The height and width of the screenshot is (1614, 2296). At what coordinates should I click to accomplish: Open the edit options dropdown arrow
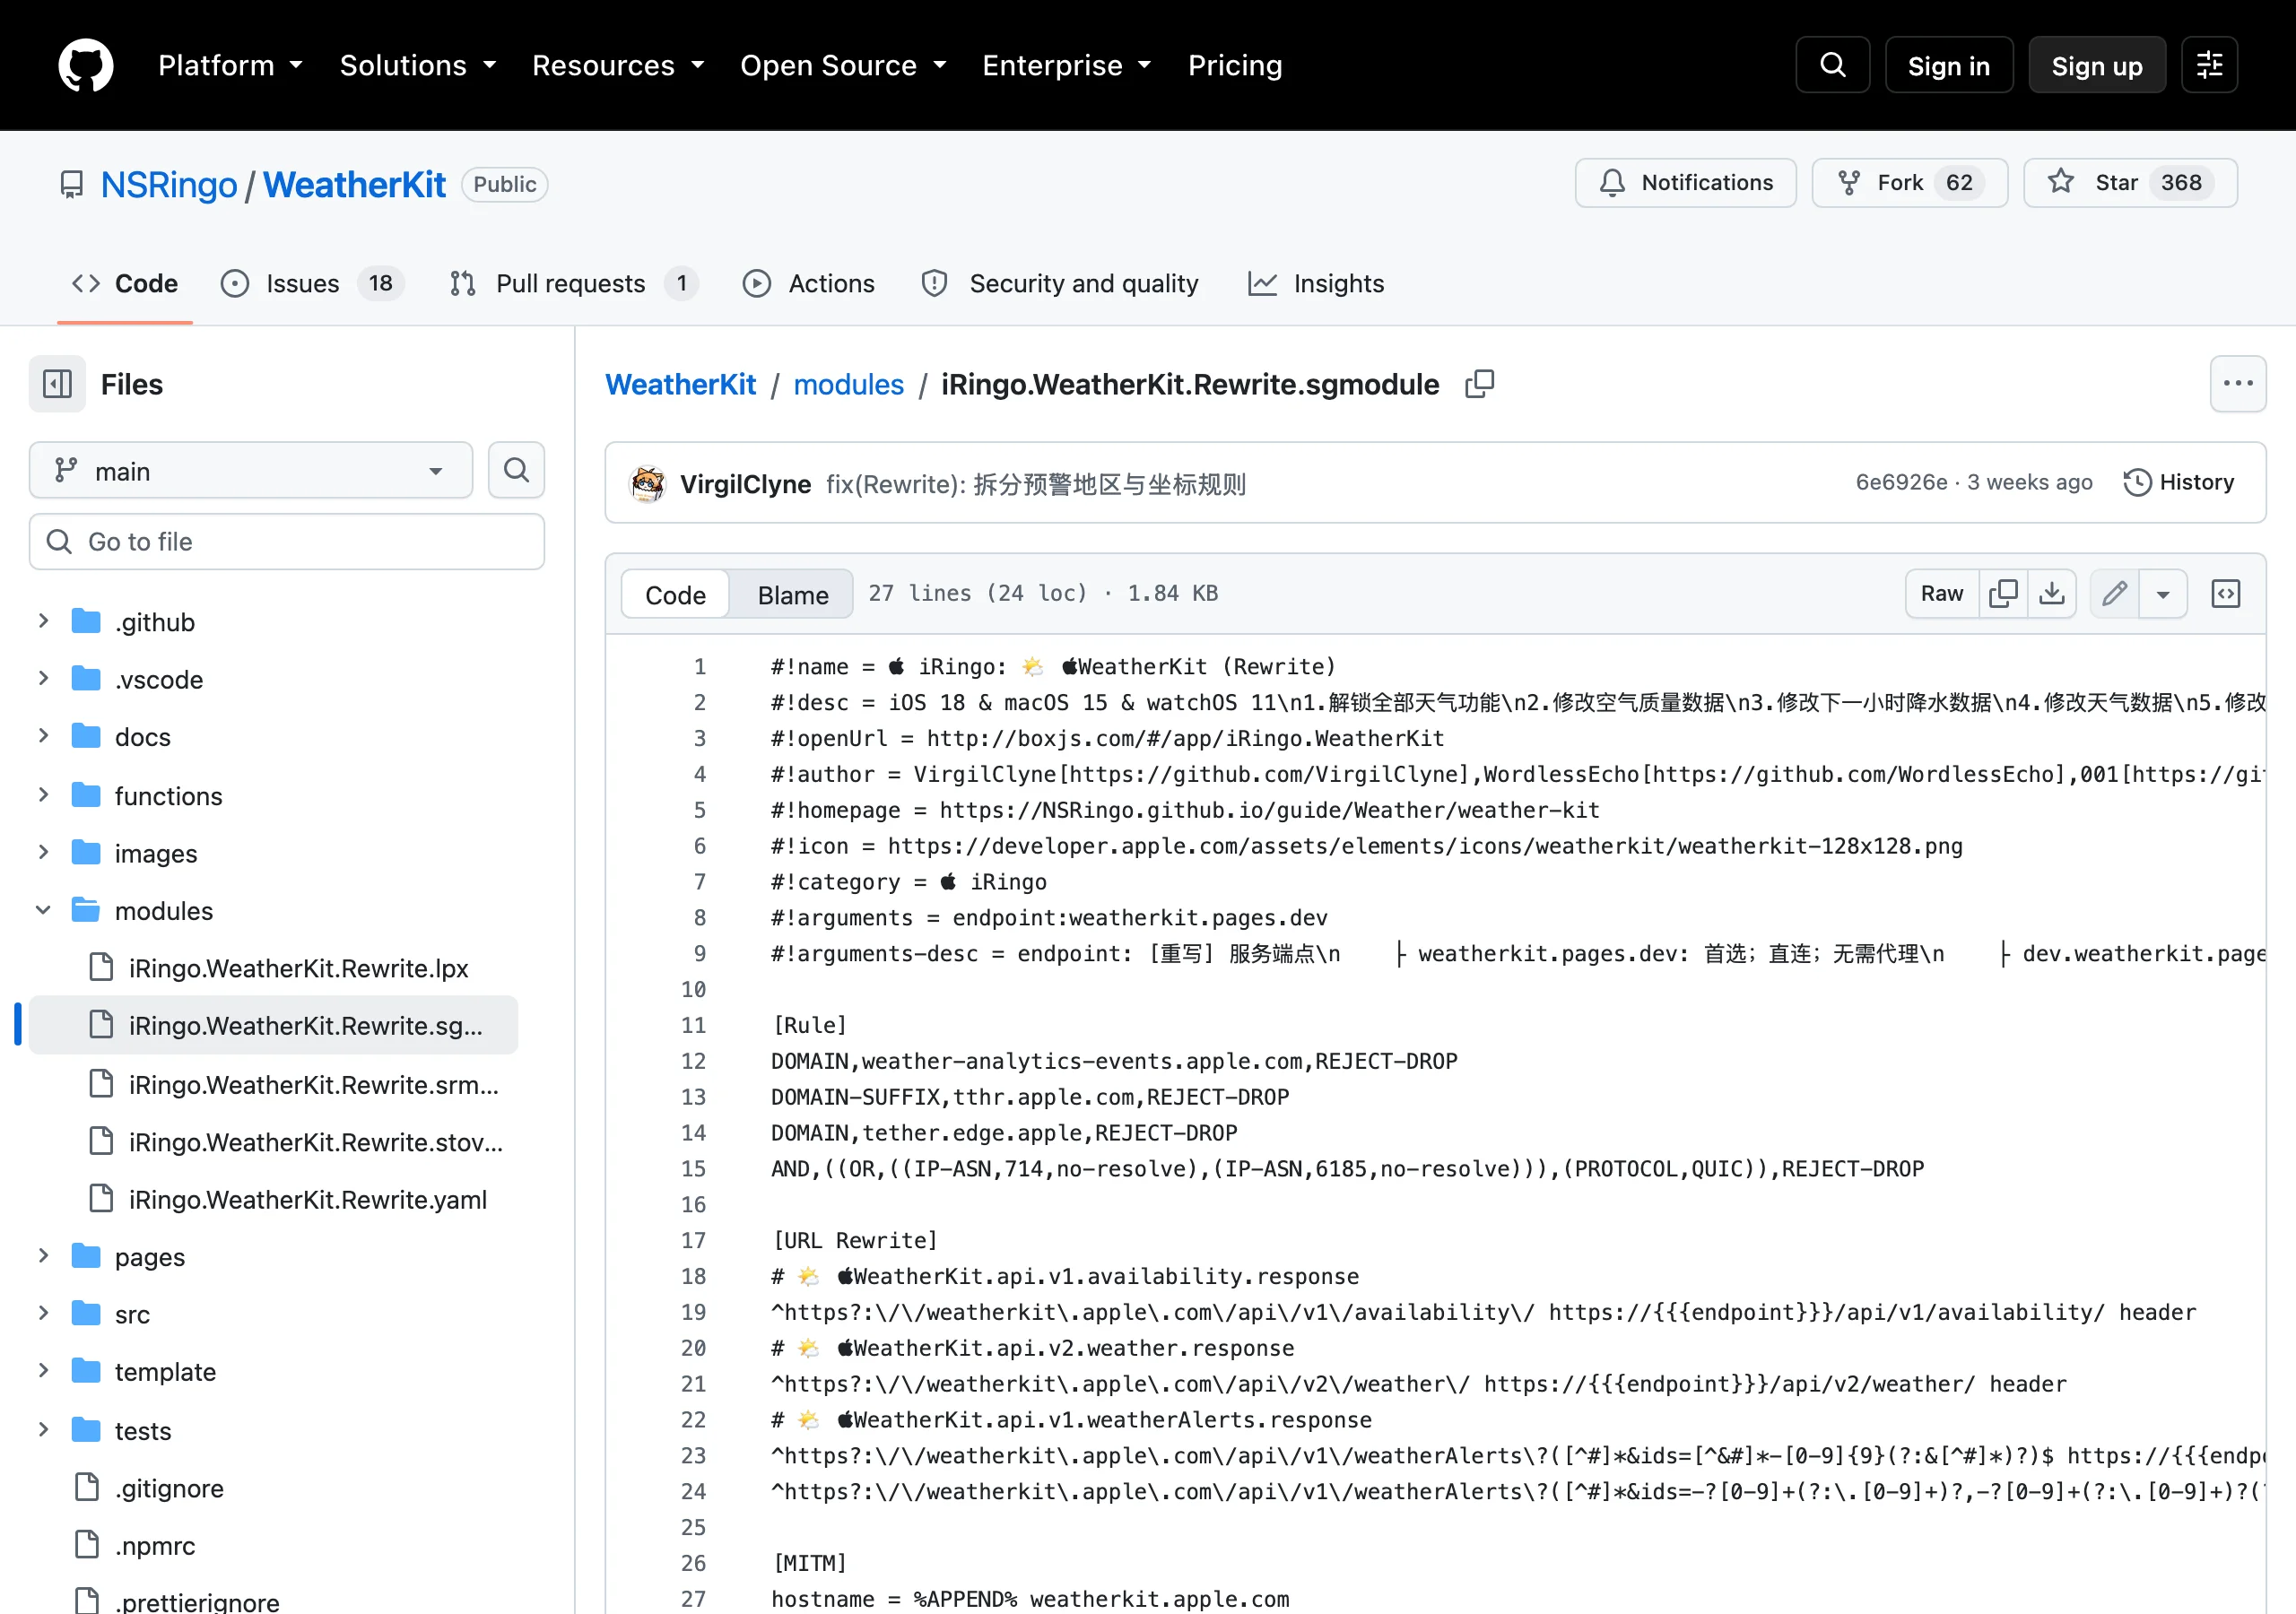click(2163, 594)
